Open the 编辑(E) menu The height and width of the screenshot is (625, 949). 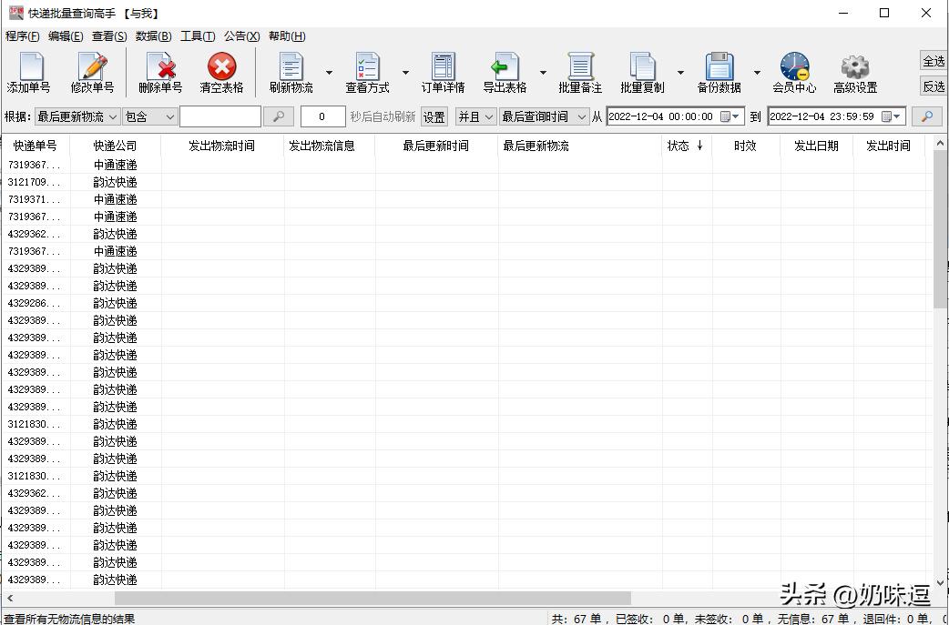[66, 36]
